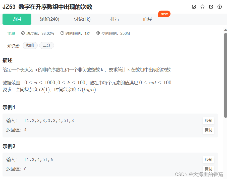Click input text [1,2,3,3,3,3,4,5],3
227x179 pixels.
click(49, 121)
